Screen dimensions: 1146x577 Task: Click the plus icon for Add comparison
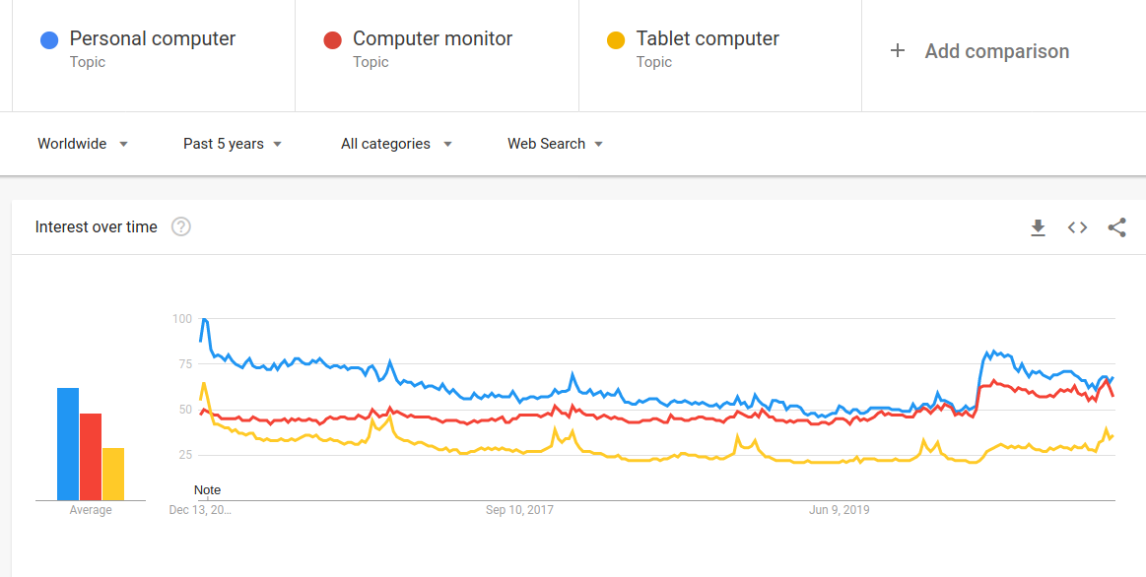click(x=898, y=50)
